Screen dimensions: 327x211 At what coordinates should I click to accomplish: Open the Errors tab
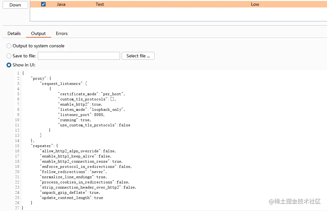62,33
